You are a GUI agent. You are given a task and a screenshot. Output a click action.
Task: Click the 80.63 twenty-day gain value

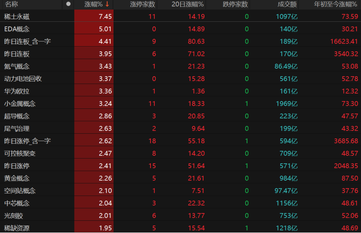click(x=197, y=41)
